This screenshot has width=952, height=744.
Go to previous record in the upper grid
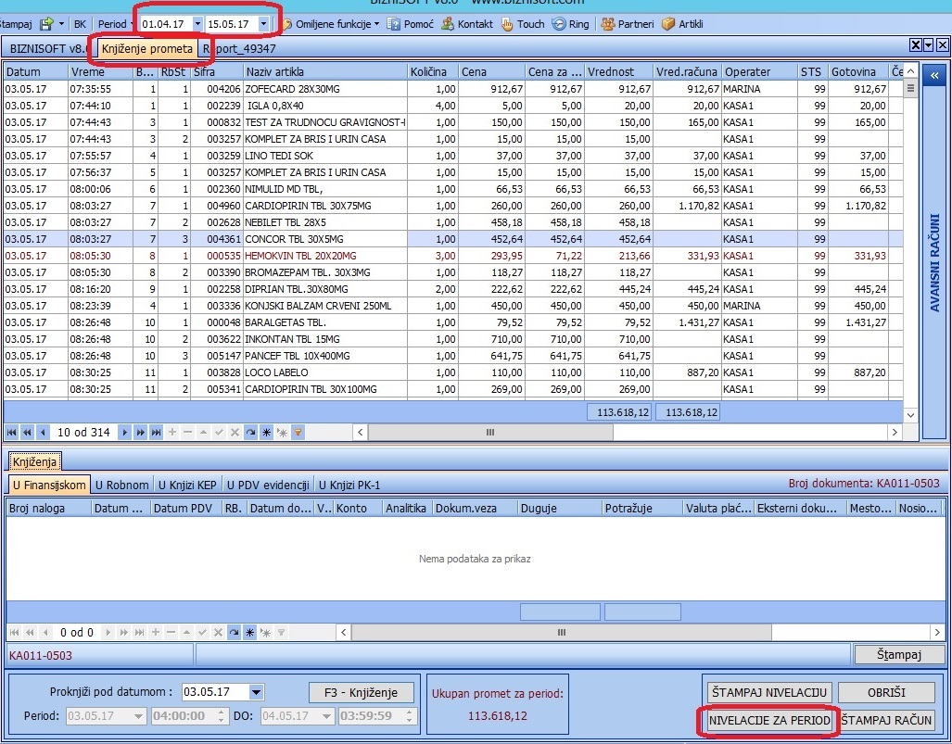pos(43,433)
